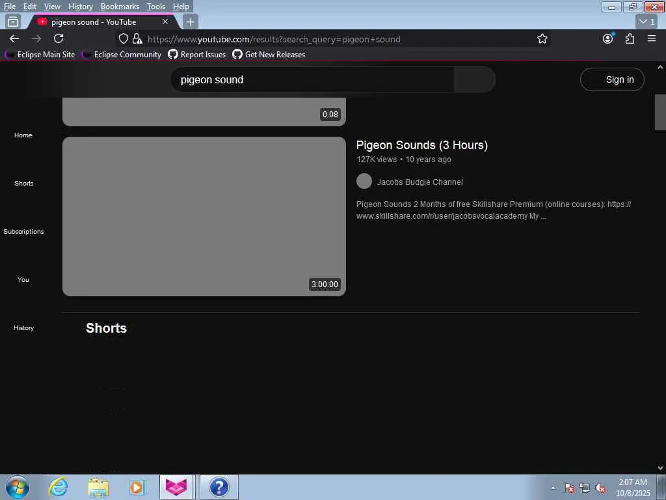Open the View menu

(52, 7)
